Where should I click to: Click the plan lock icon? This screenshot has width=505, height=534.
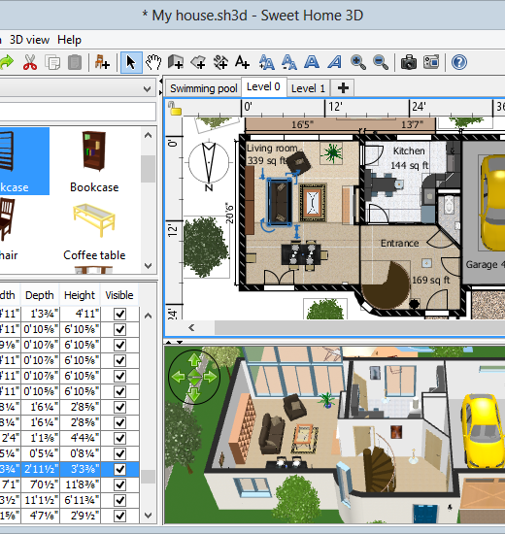[x=175, y=109]
